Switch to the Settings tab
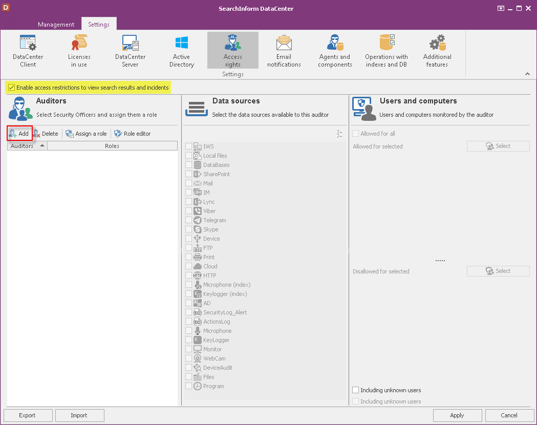The image size is (537, 425). [x=99, y=24]
